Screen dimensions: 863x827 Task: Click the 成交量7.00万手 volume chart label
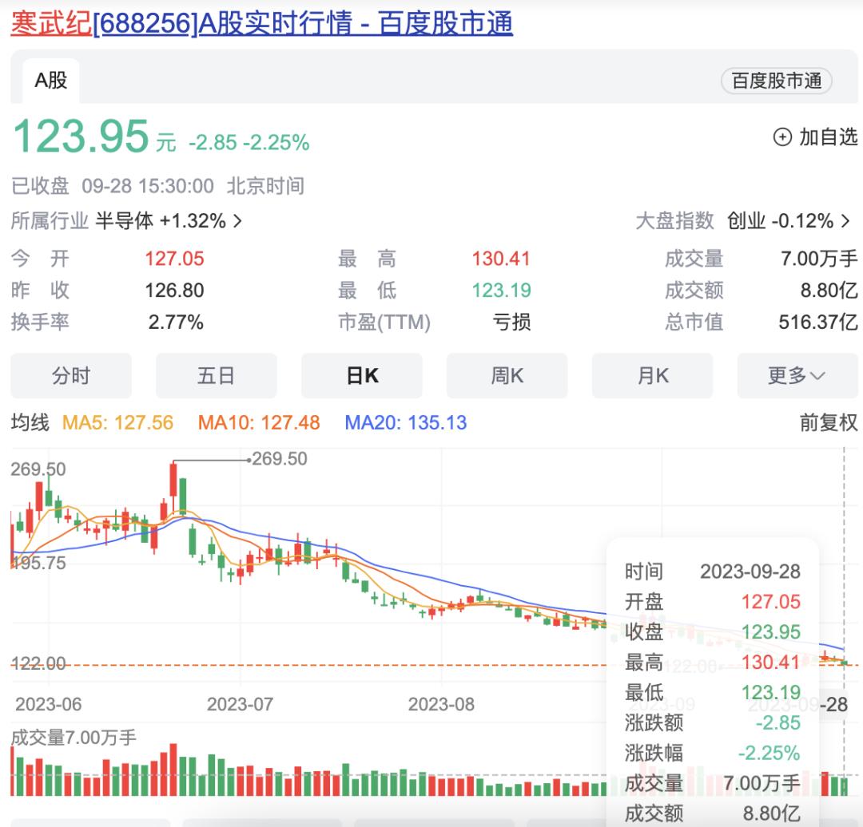click(x=74, y=738)
